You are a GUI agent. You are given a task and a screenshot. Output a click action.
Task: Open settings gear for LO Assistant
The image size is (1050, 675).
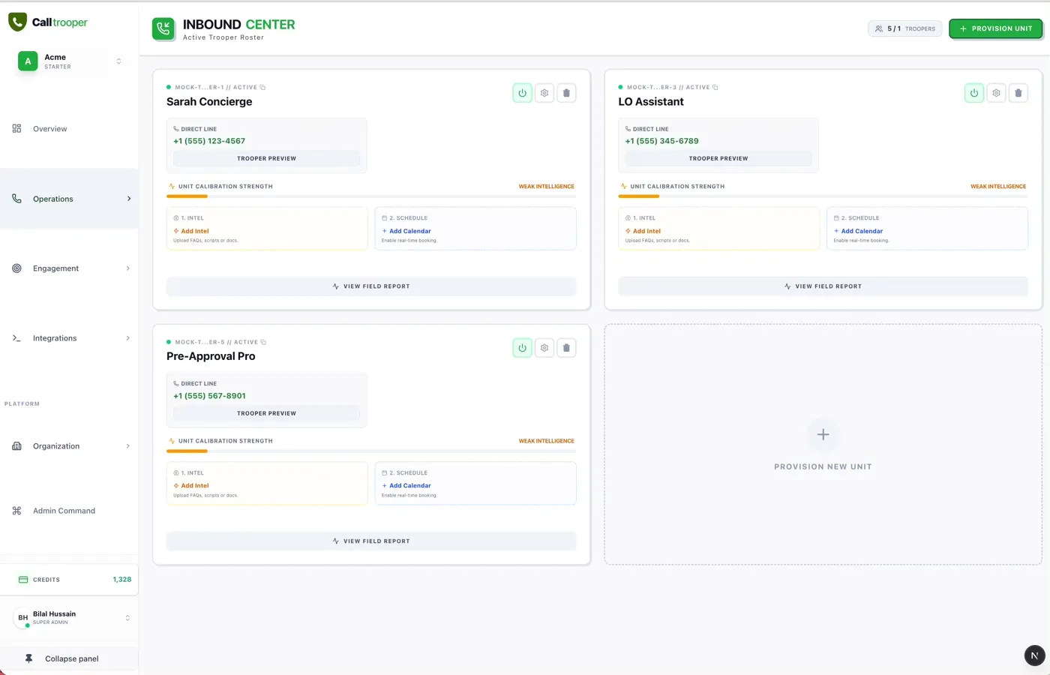[996, 93]
